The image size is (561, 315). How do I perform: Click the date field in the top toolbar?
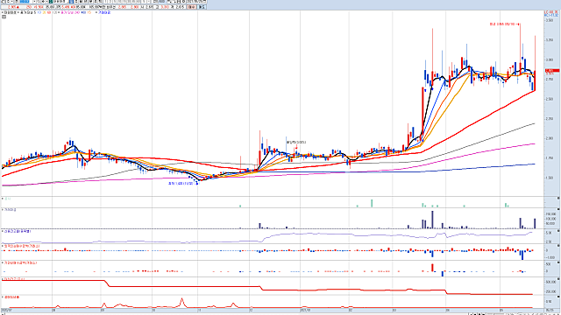[x=196, y=2]
